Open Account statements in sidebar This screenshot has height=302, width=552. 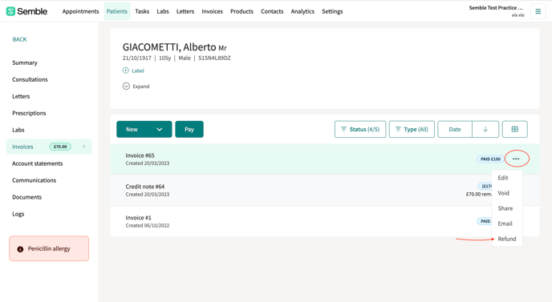(x=38, y=163)
